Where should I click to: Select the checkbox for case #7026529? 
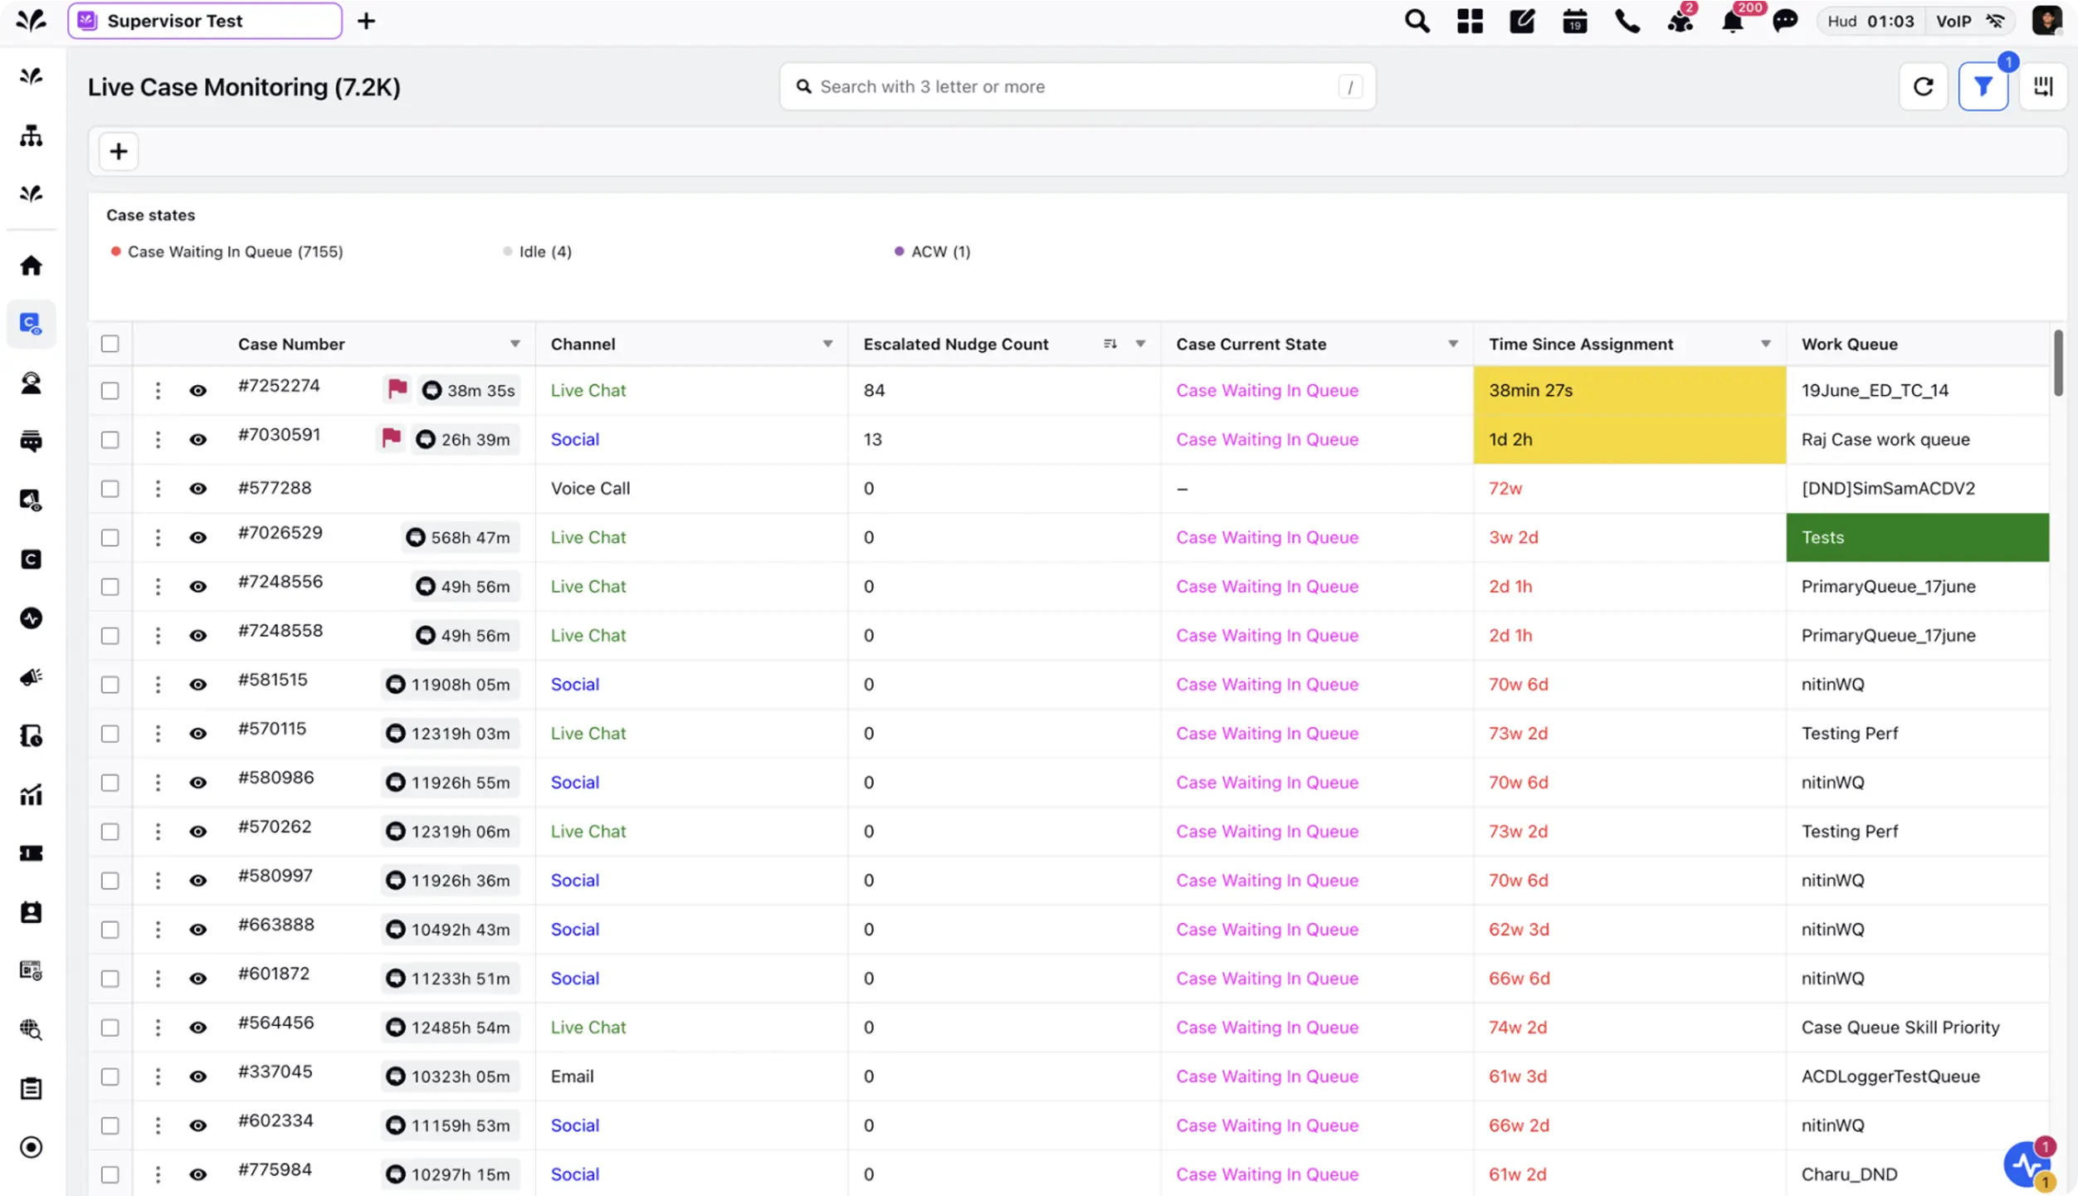click(x=110, y=537)
